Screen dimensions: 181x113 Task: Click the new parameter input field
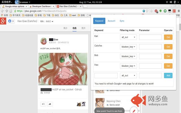pos(150,75)
